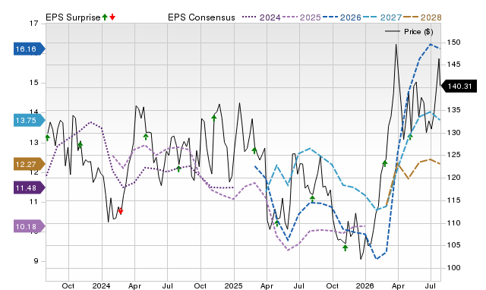This screenshot has height=290, width=486.
Task: Click the red down arrow in the EPS Surprise legend
Action: pyautogui.click(x=112, y=17)
